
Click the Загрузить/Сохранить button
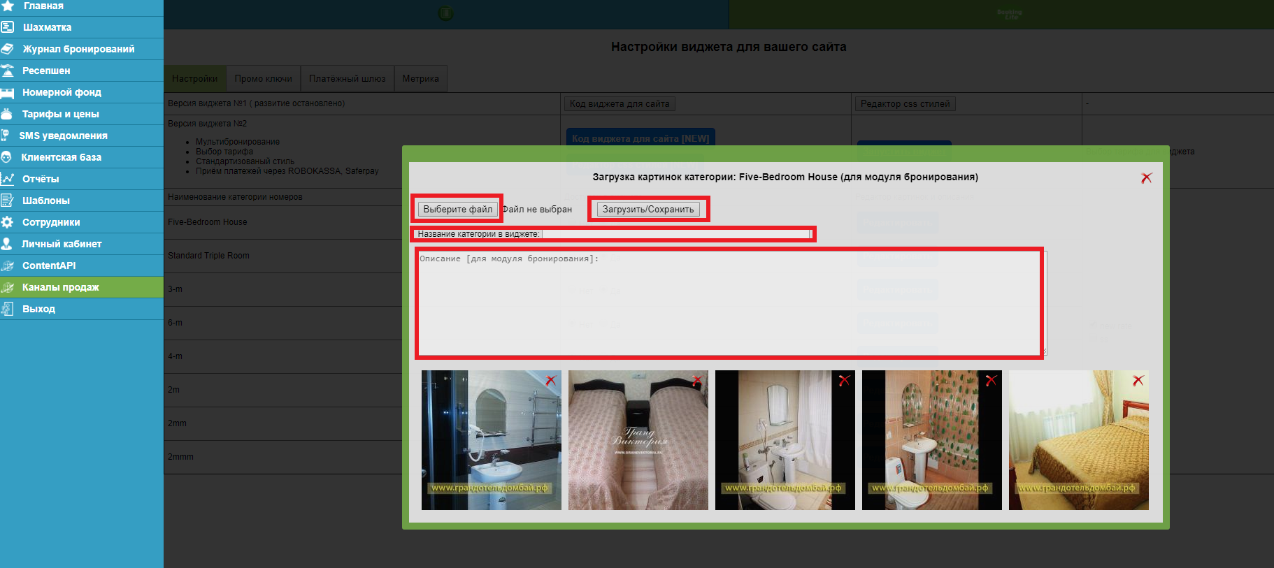pyautogui.click(x=648, y=209)
